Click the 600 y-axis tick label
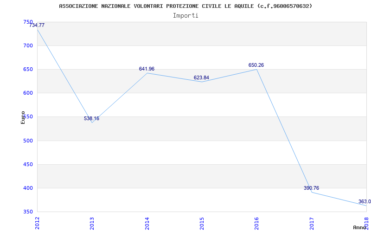The height and width of the screenshot is (232, 371). click(x=28, y=93)
